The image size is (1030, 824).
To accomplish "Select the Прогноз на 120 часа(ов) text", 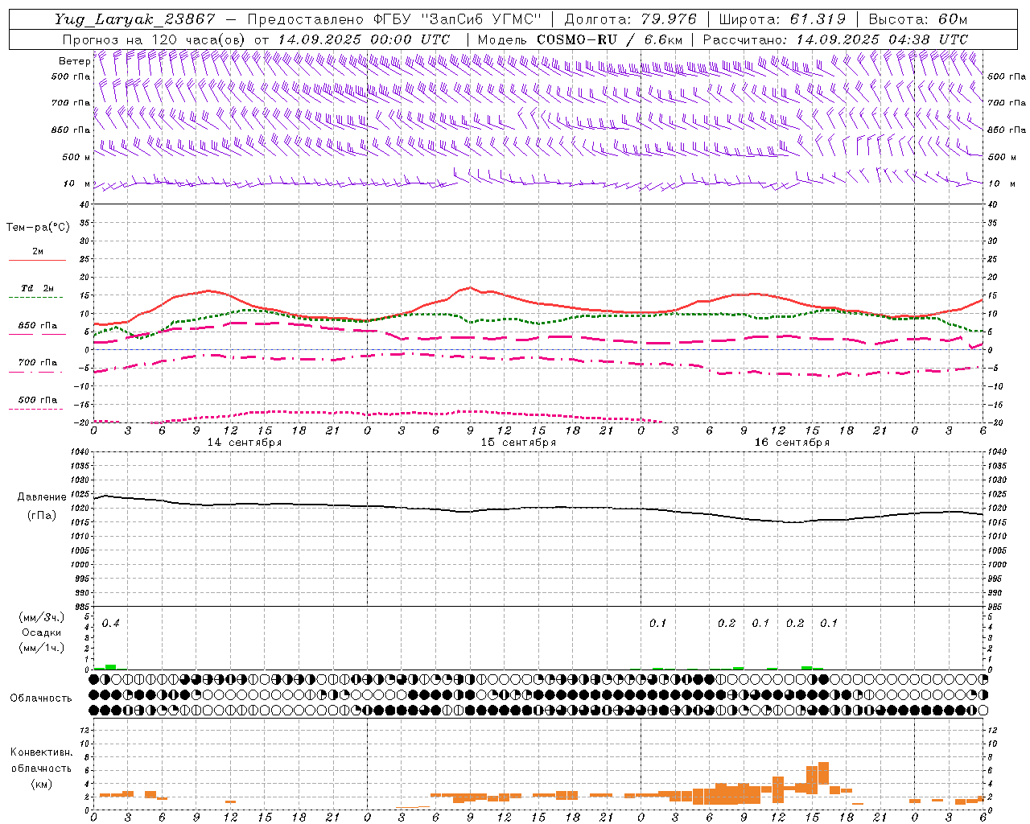I will pos(154,39).
